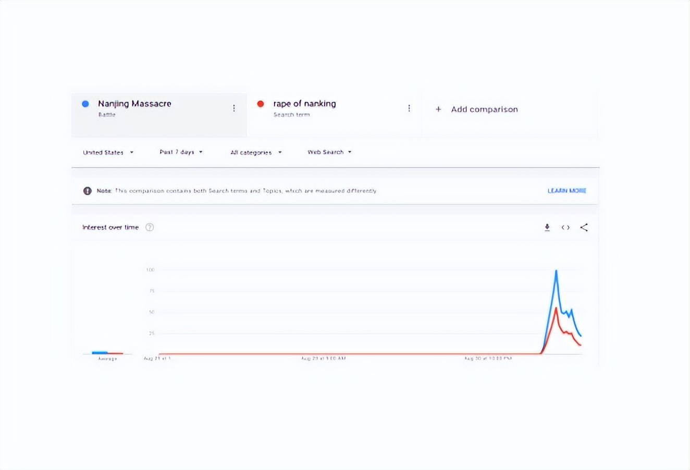This screenshot has height=470, width=690.
Task: Click the 'Battle' subtitle under Nanjing Massacre
Action: [107, 115]
